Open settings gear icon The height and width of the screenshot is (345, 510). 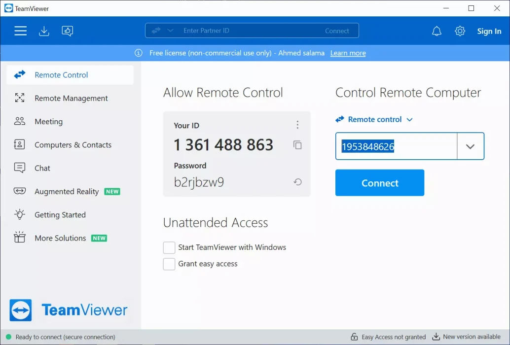point(460,31)
